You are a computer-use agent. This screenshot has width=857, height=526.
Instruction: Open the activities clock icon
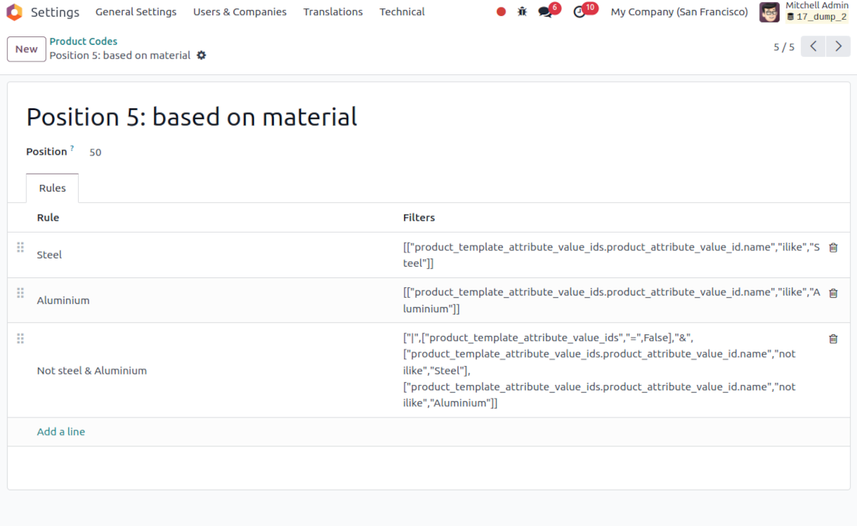pyautogui.click(x=579, y=12)
